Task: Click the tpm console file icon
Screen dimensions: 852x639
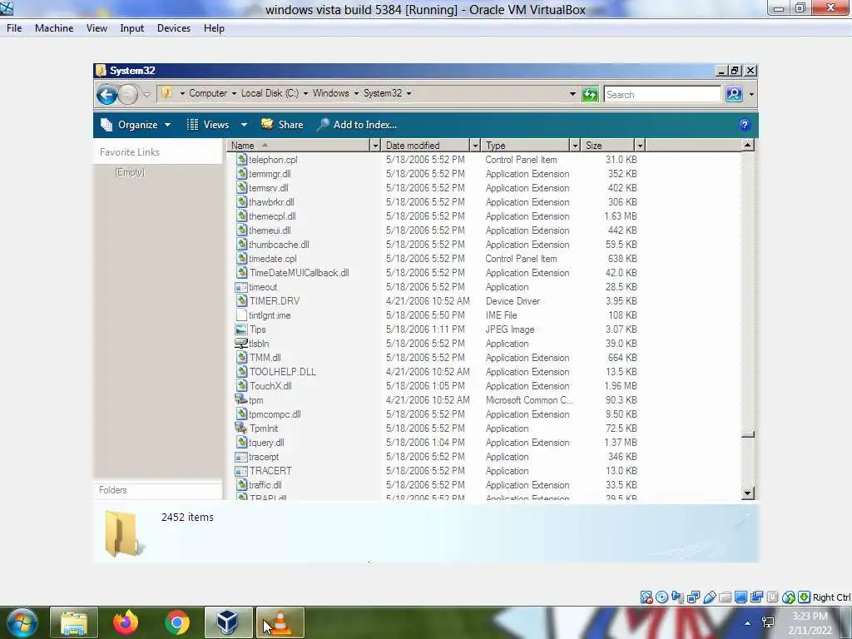Action: [x=241, y=400]
